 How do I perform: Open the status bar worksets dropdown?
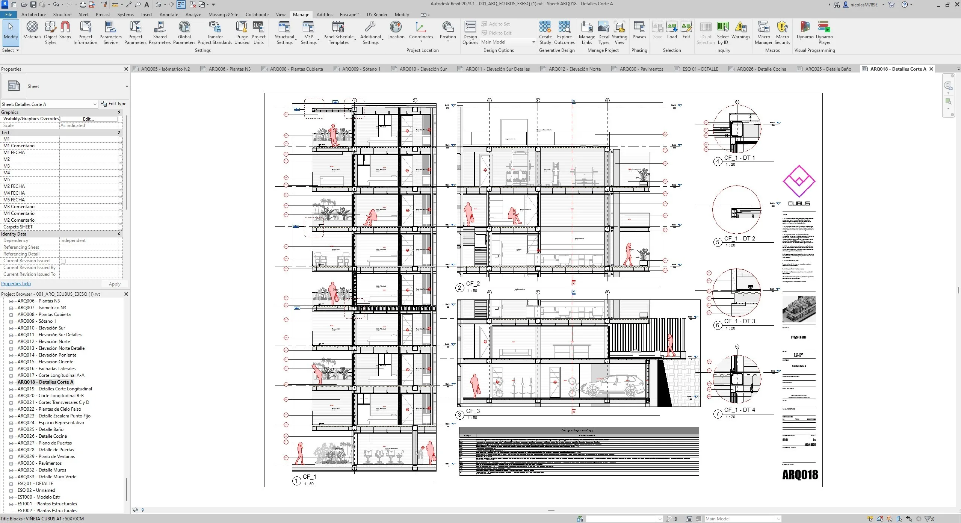[x=624, y=519]
